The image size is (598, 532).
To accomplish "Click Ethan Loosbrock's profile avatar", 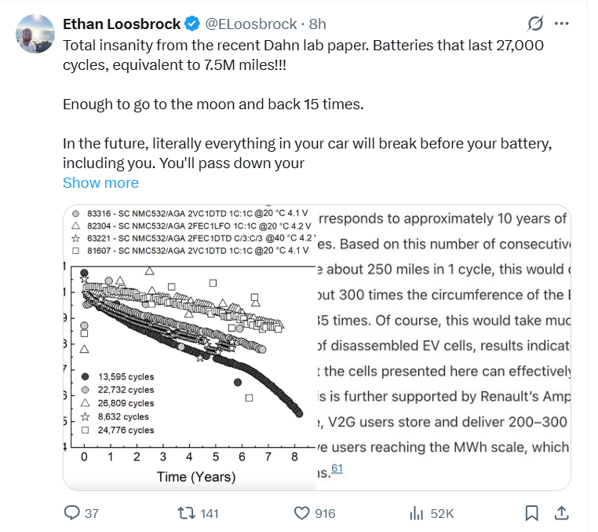I will (x=35, y=32).
